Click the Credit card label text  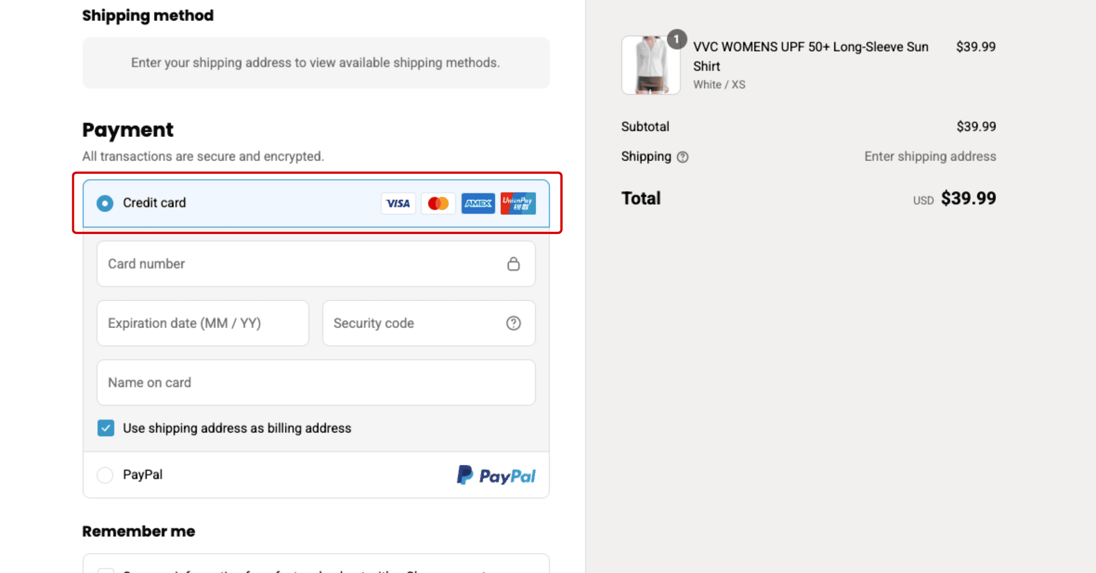pos(154,203)
